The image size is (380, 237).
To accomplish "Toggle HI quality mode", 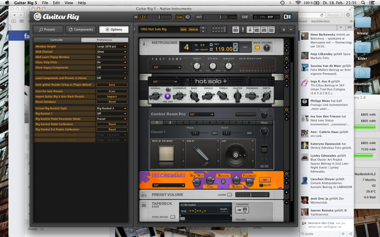I will pos(278,17).
